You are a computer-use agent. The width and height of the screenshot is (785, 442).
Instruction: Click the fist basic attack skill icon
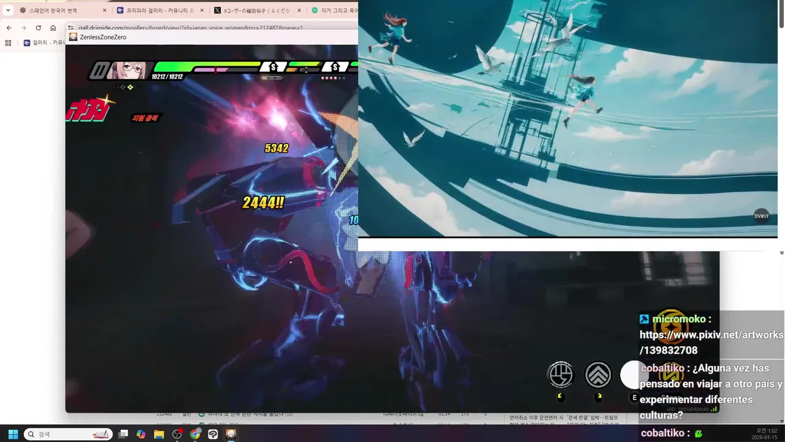[x=561, y=375]
